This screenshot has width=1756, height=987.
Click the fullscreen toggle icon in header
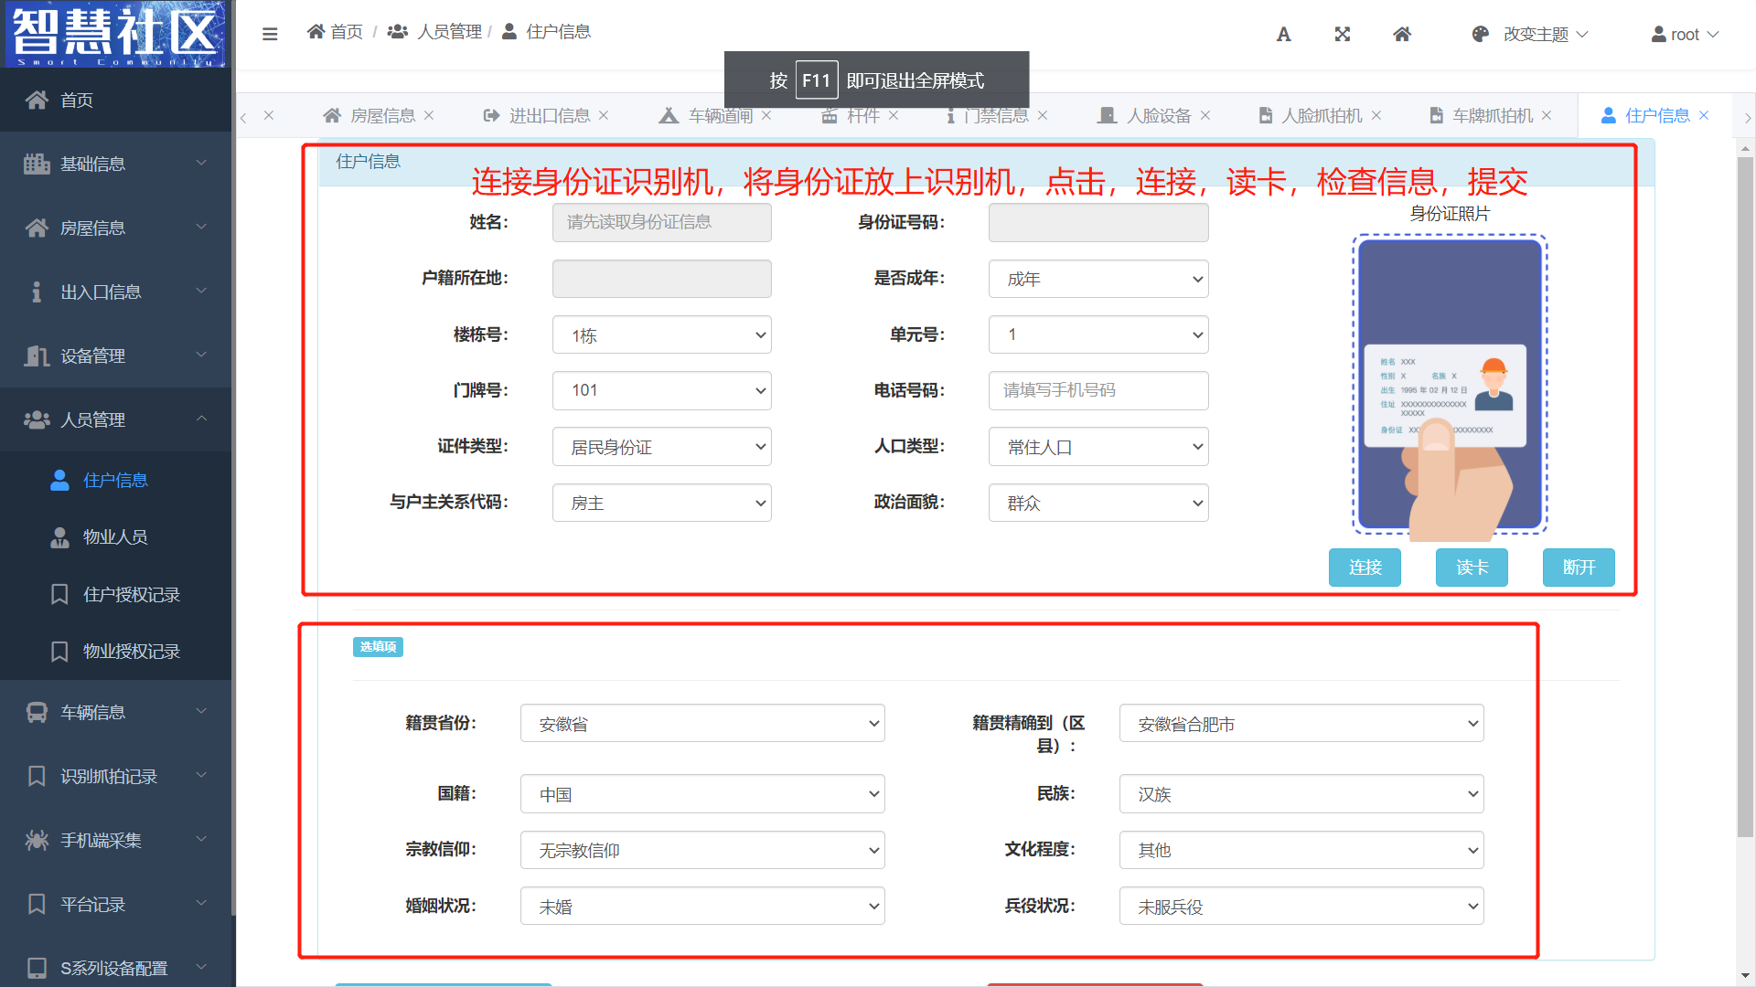1342,34
